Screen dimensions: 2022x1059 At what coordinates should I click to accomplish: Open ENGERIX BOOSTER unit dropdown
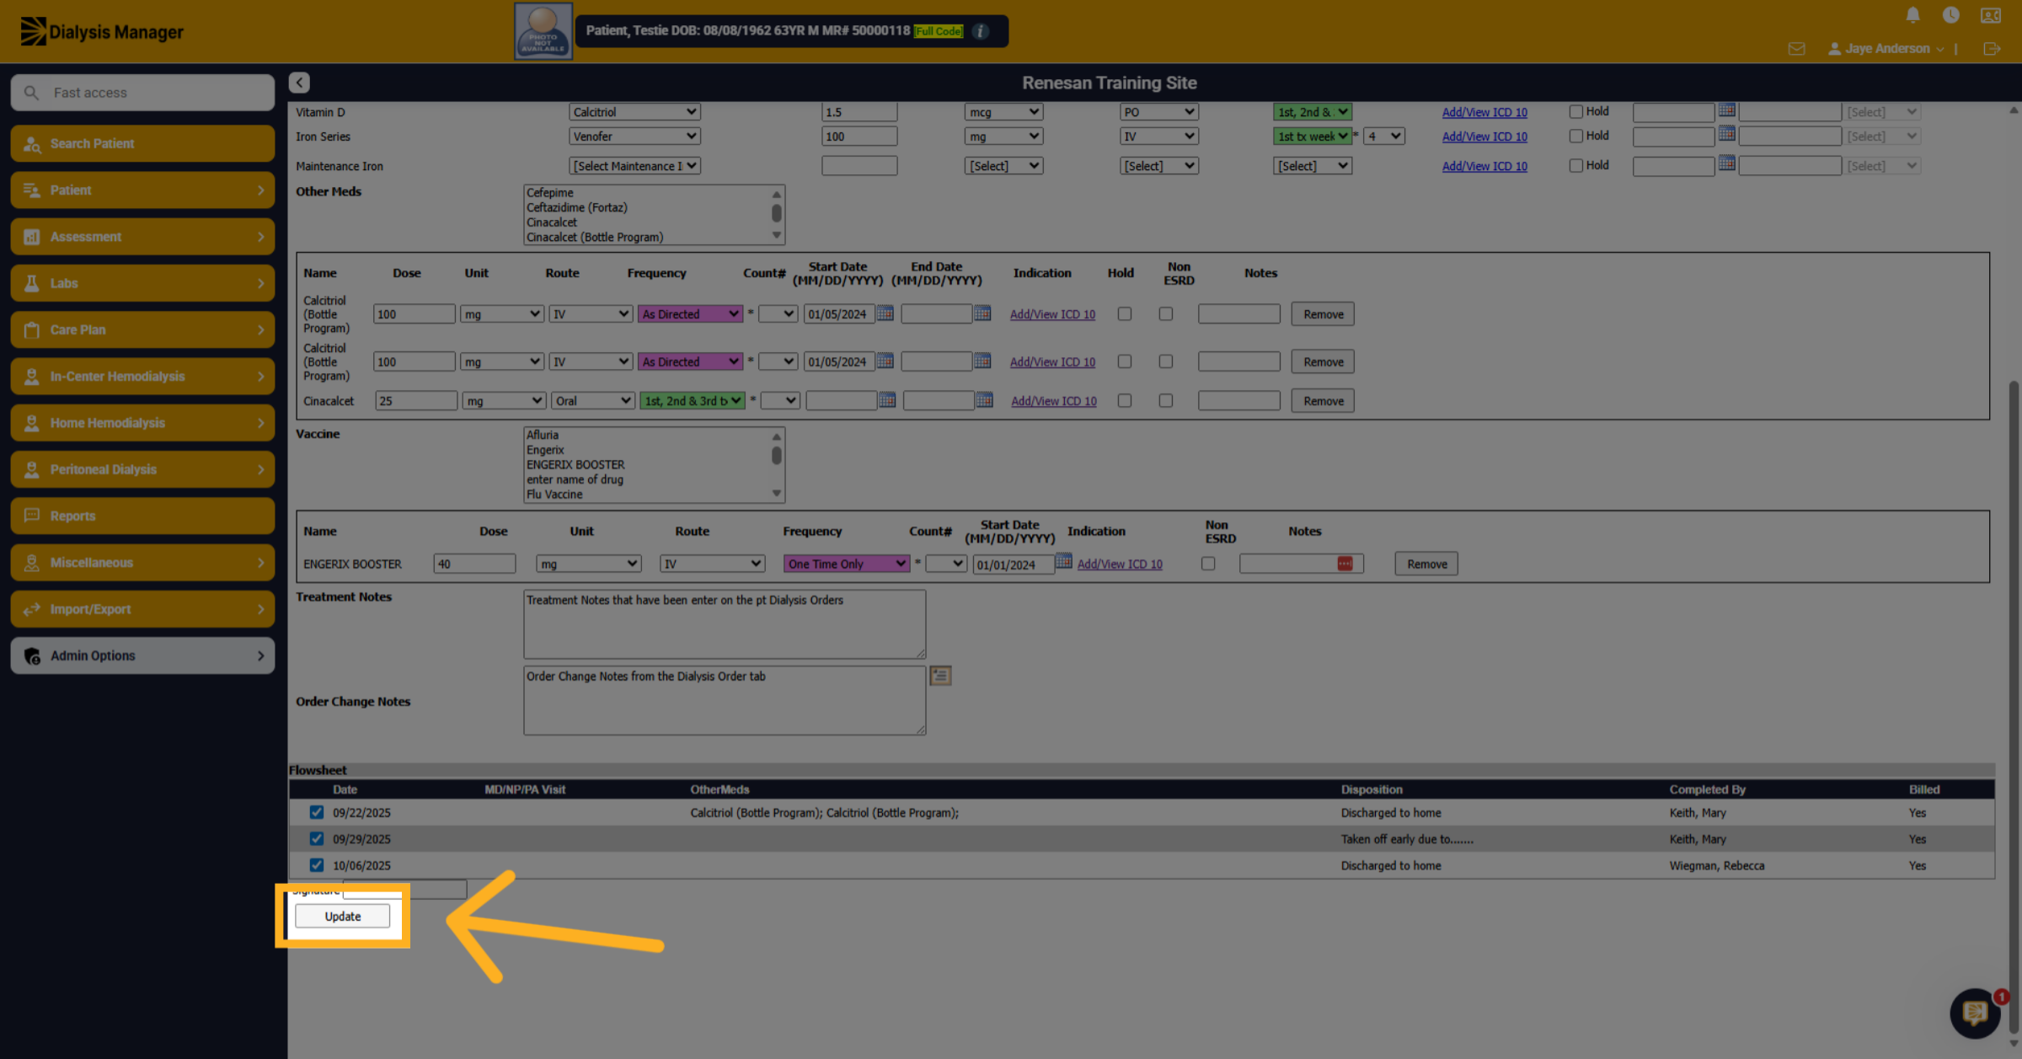pos(588,564)
